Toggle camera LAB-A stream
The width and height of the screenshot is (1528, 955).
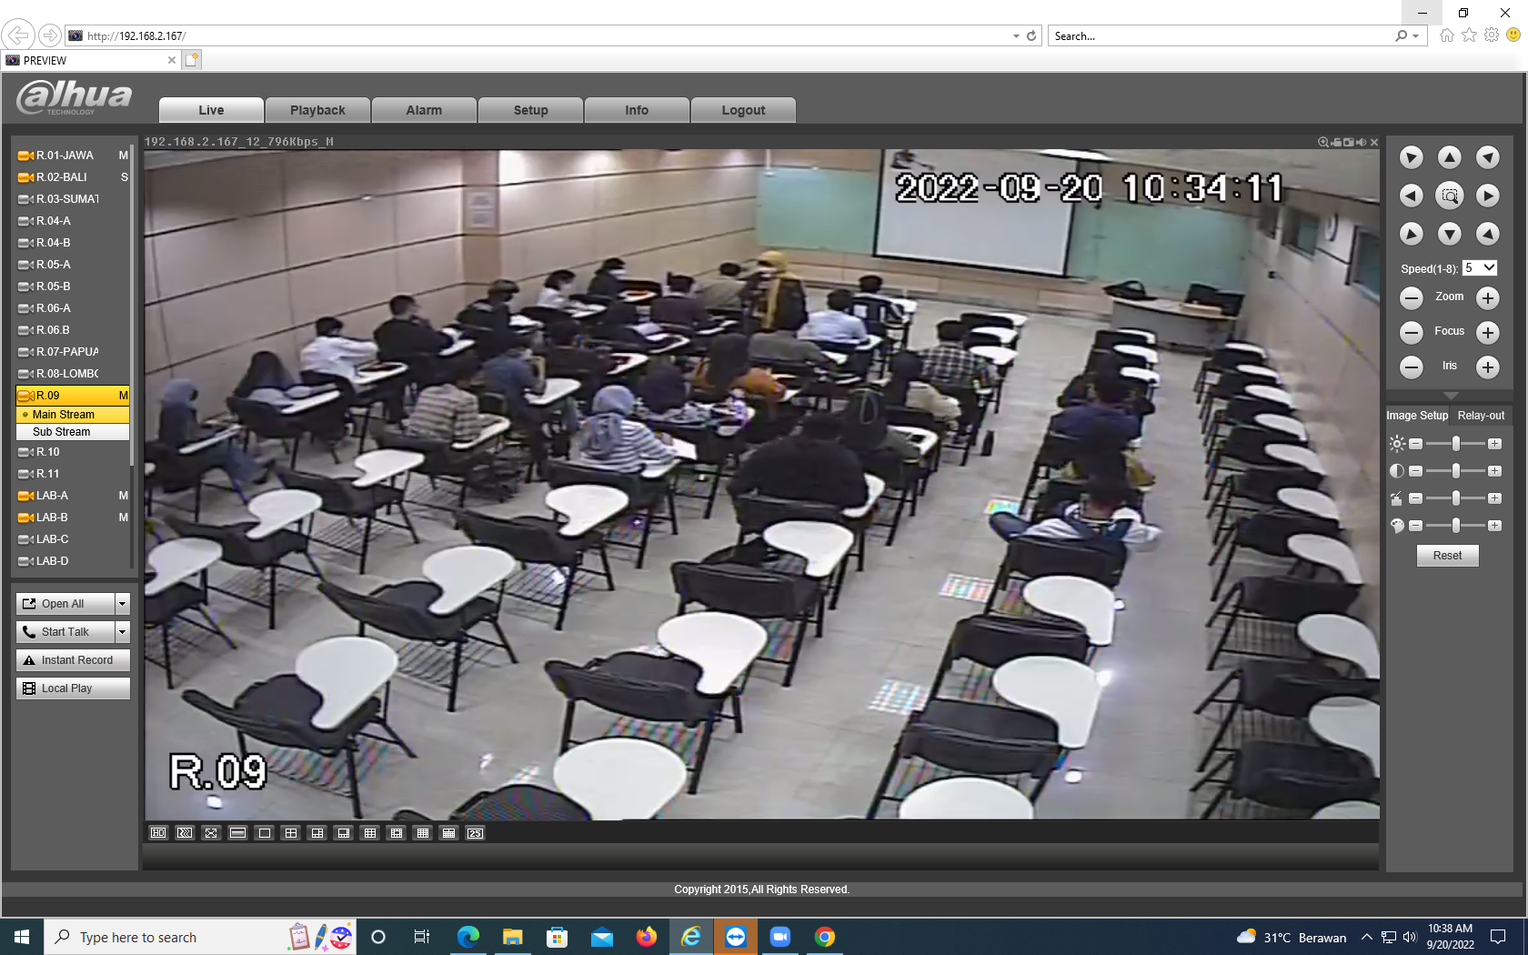[73, 496]
